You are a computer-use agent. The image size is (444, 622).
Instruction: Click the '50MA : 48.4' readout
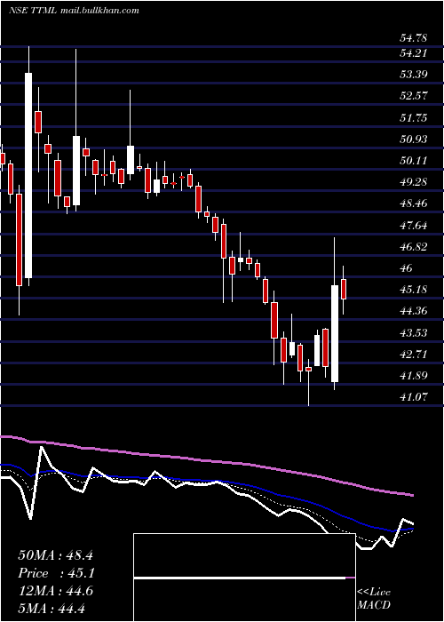point(55,555)
